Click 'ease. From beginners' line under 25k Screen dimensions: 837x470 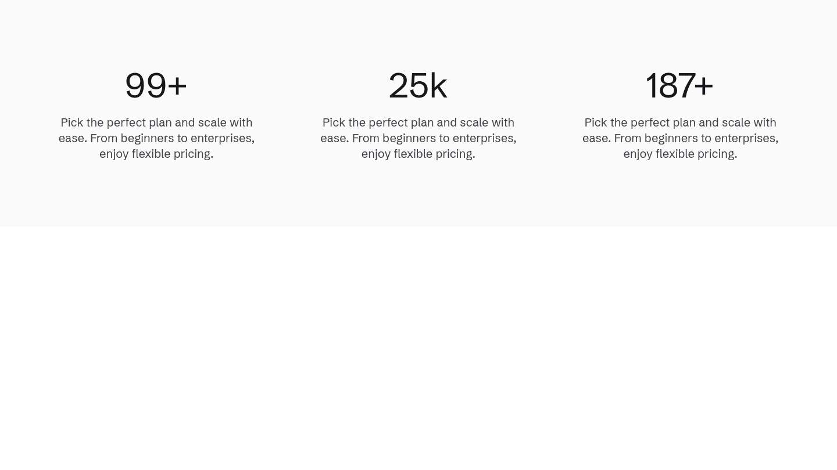(419, 138)
